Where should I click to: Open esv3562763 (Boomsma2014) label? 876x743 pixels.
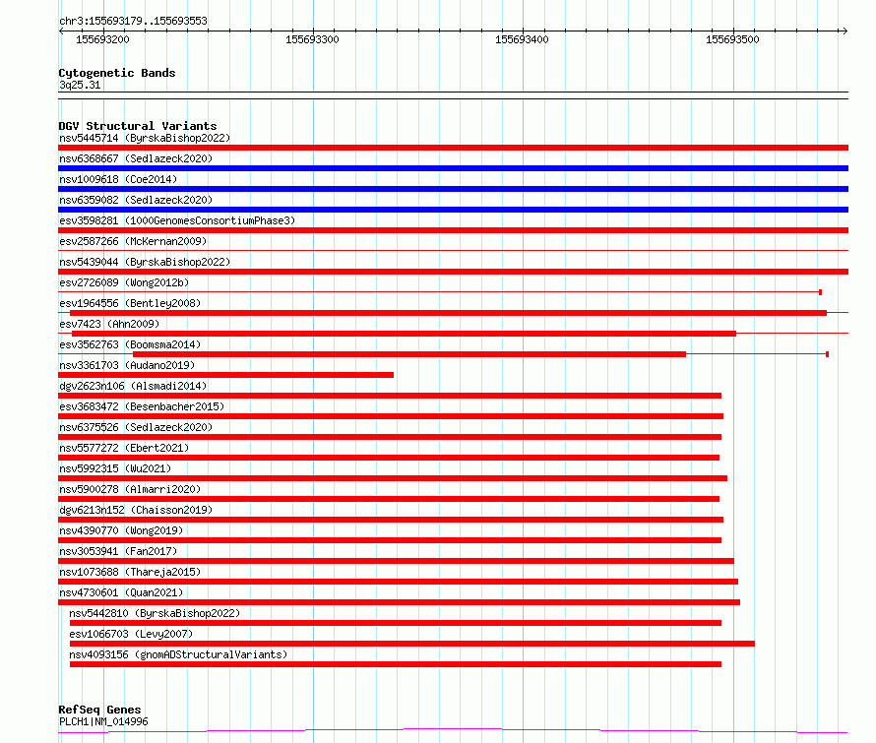(x=130, y=344)
